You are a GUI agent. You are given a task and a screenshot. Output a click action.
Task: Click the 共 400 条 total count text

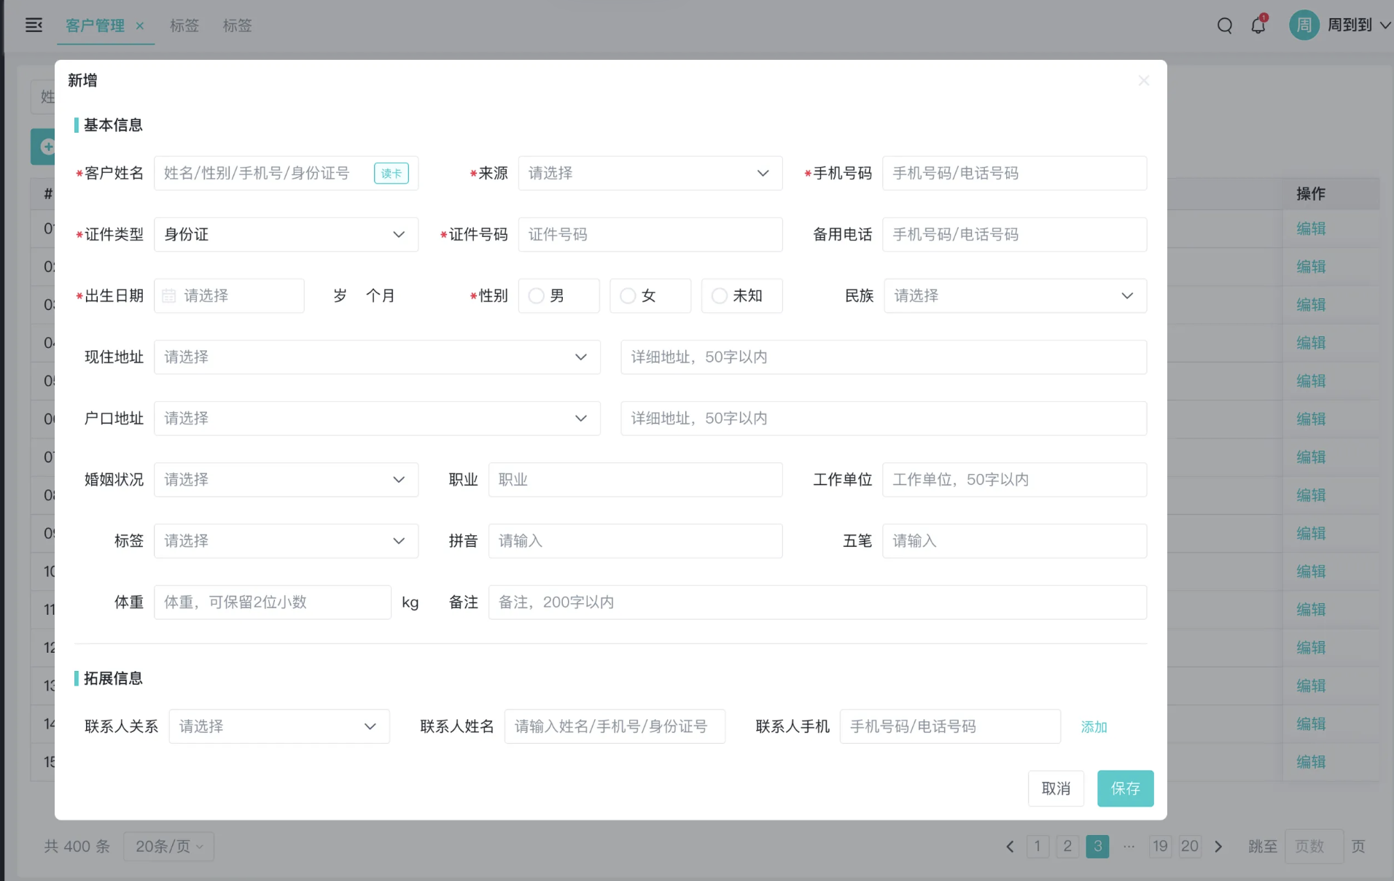(x=77, y=846)
